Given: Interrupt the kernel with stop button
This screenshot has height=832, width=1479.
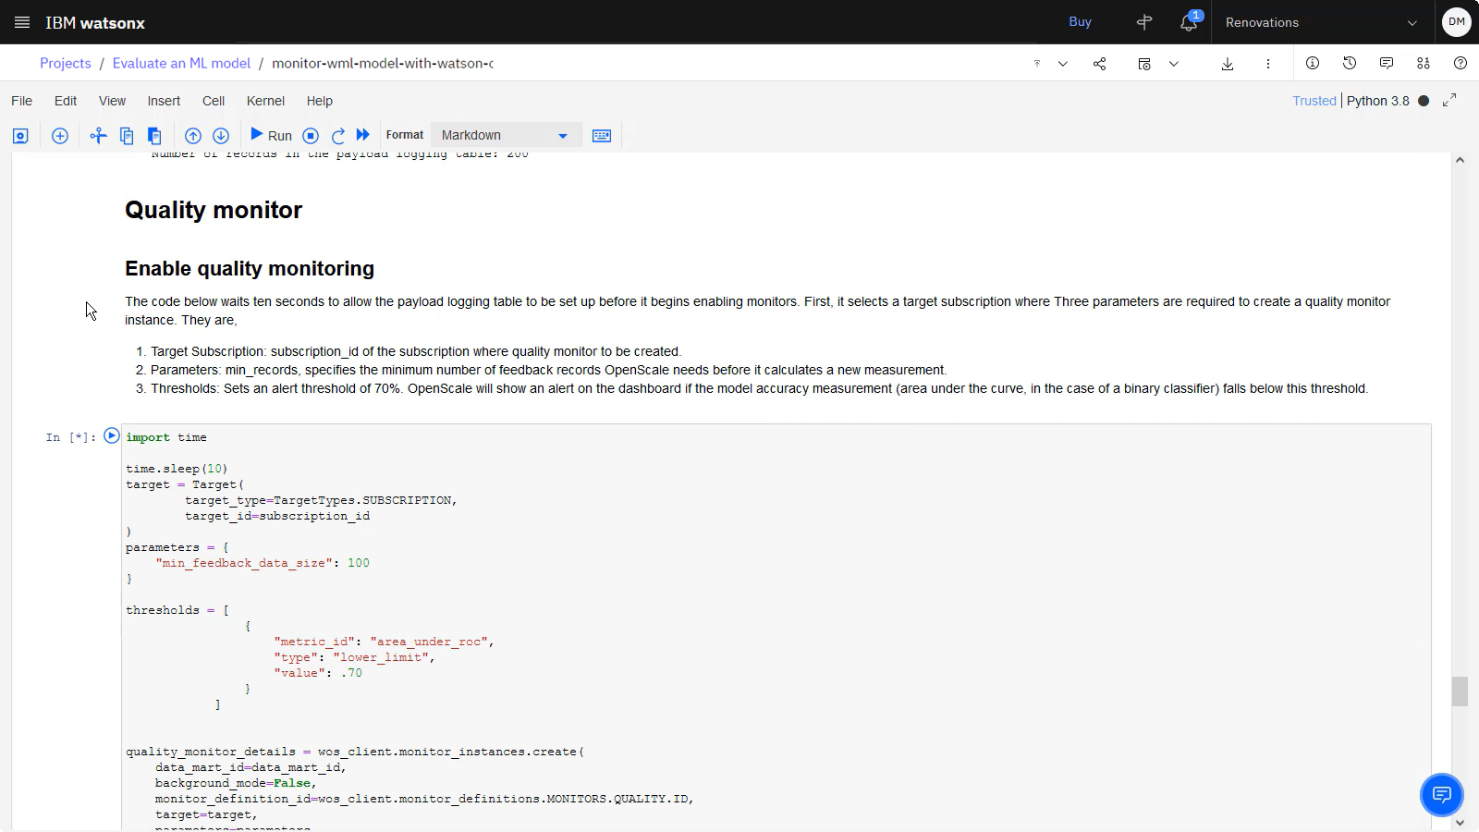Looking at the screenshot, I should [311, 136].
